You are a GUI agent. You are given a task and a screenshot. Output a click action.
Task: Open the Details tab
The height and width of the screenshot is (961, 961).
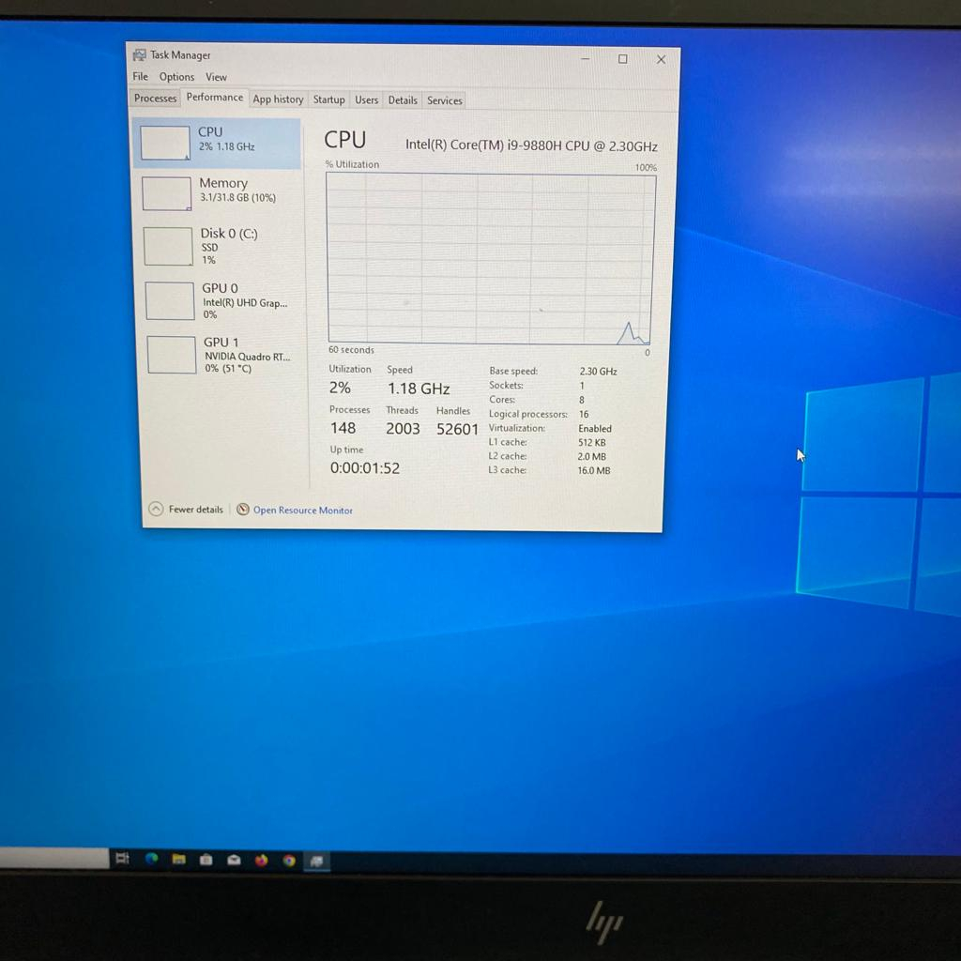(403, 100)
